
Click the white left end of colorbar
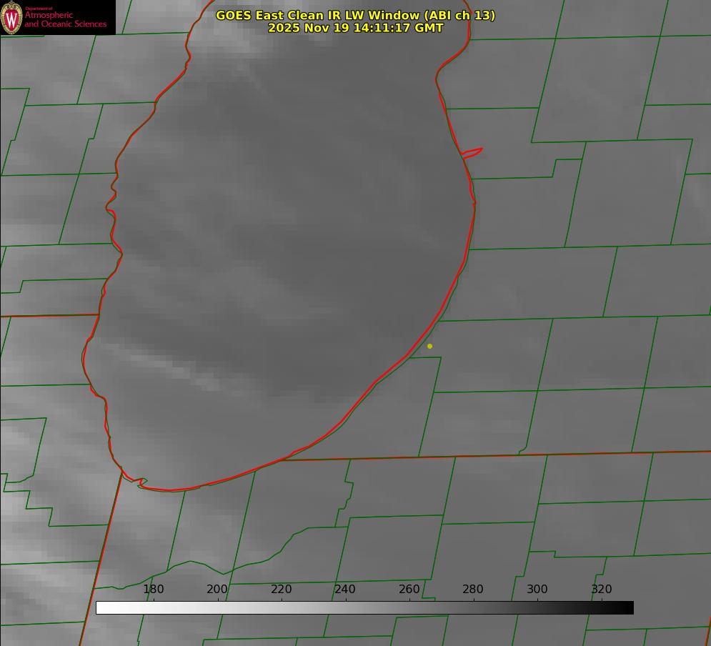point(104,607)
